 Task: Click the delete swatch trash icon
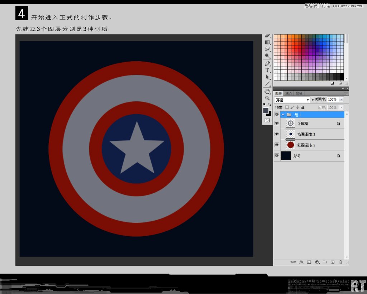pyautogui.click(x=340, y=83)
